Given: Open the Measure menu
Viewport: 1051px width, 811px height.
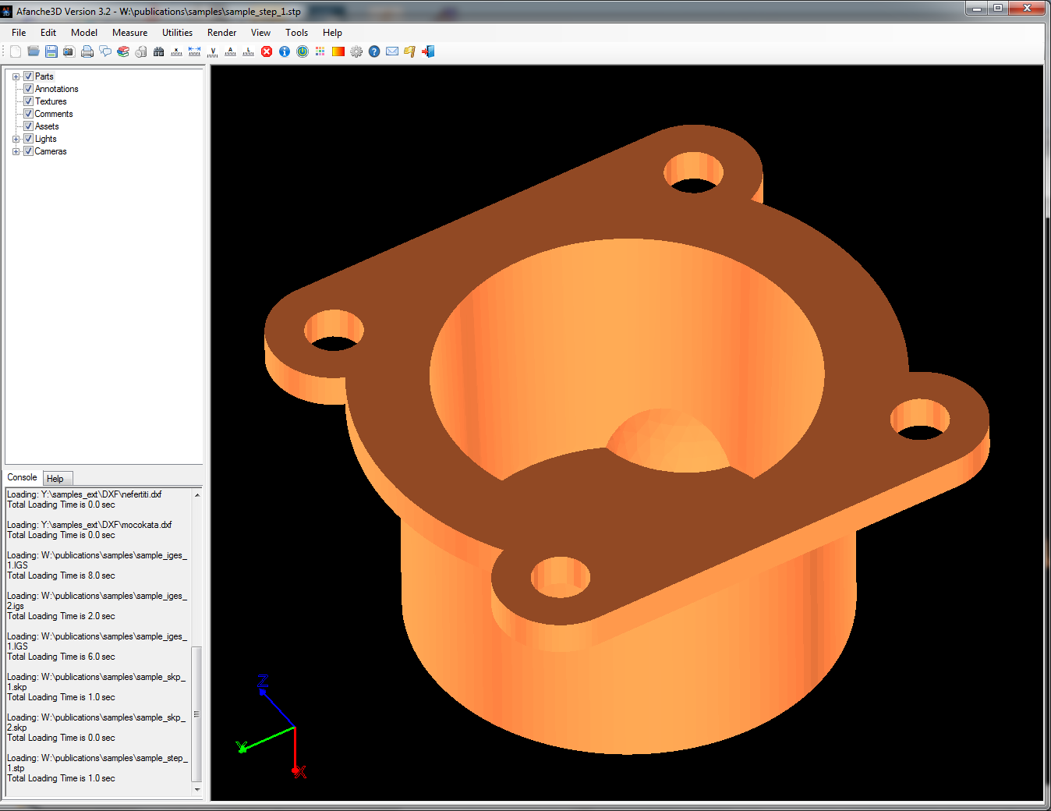Looking at the screenshot, I should (129, 33).
